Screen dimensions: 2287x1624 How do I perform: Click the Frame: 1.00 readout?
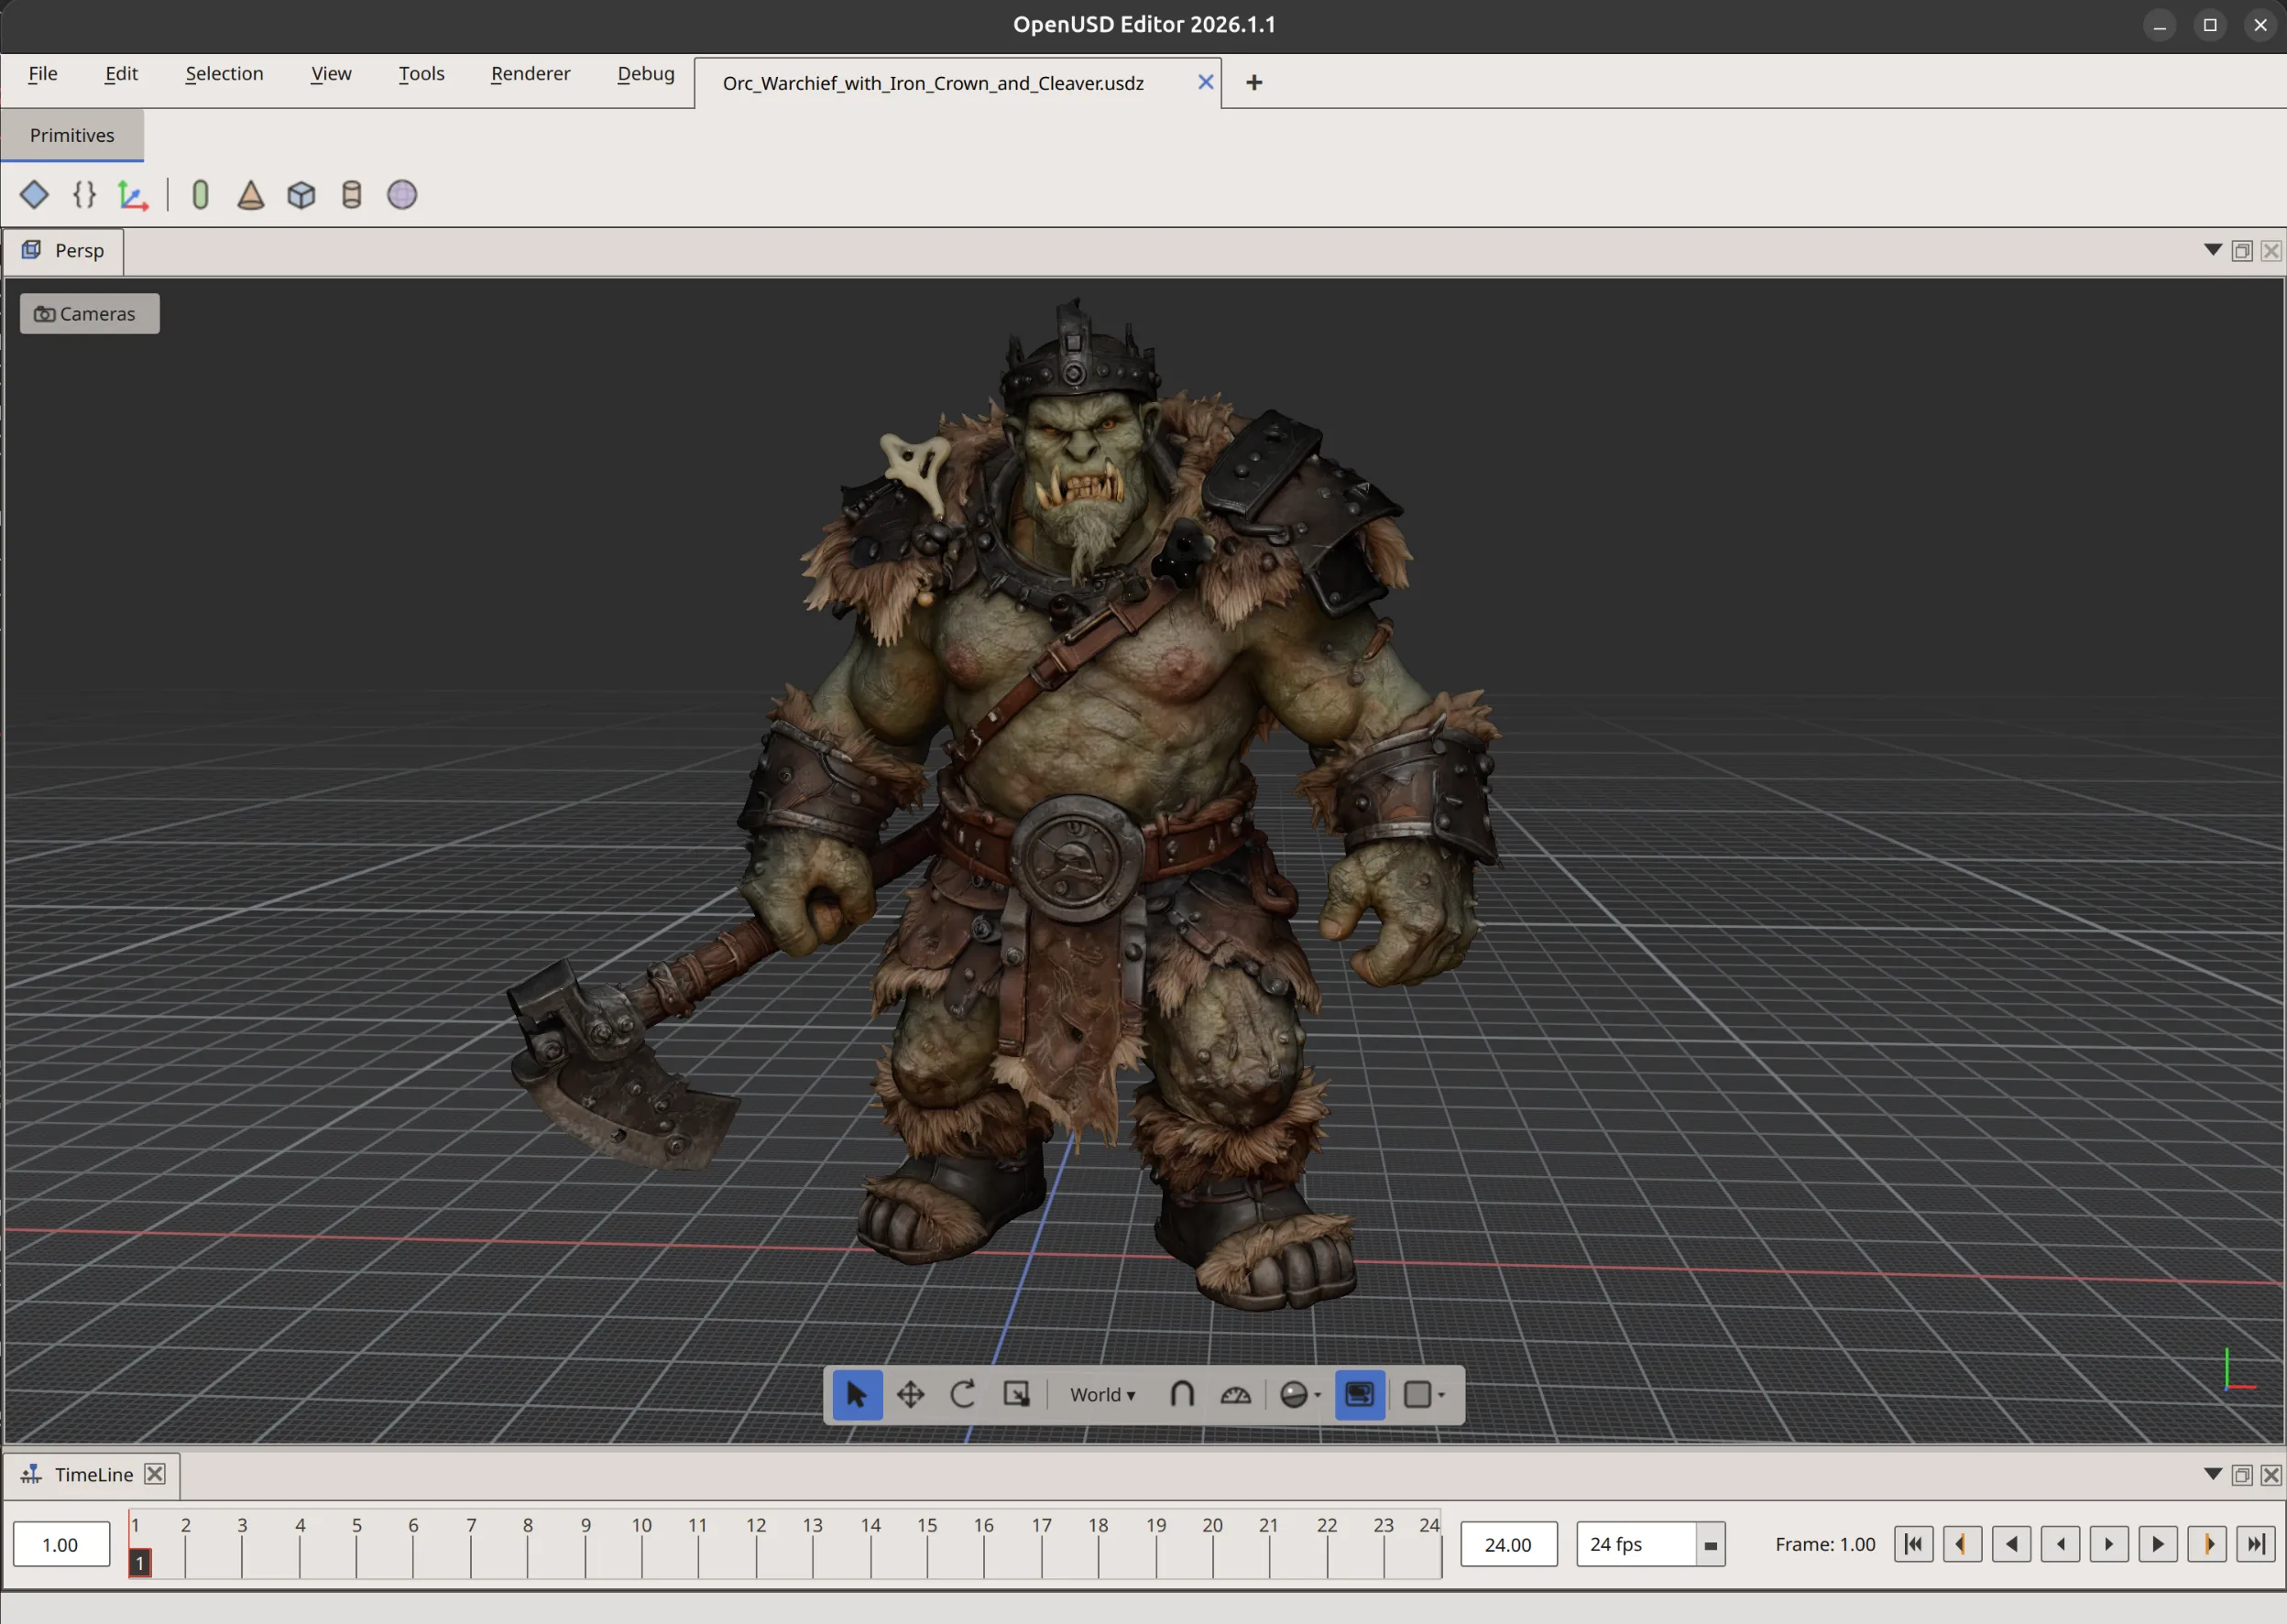[1825, 1544]
